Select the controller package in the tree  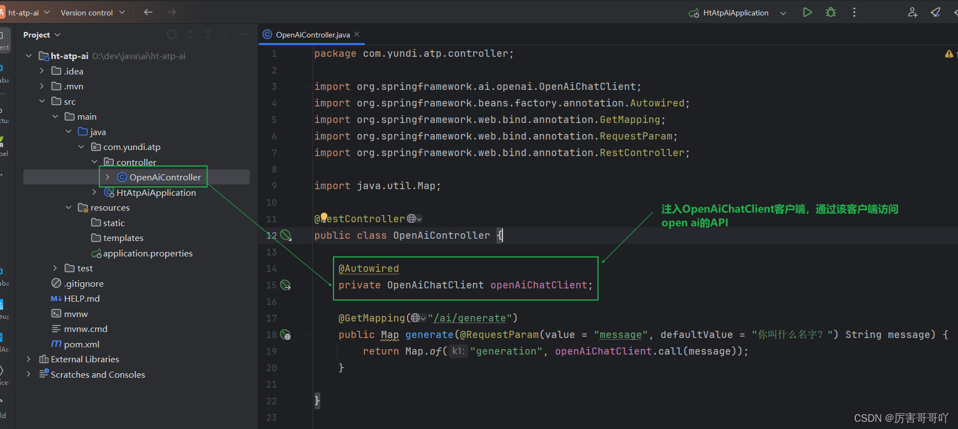[136, 162]
